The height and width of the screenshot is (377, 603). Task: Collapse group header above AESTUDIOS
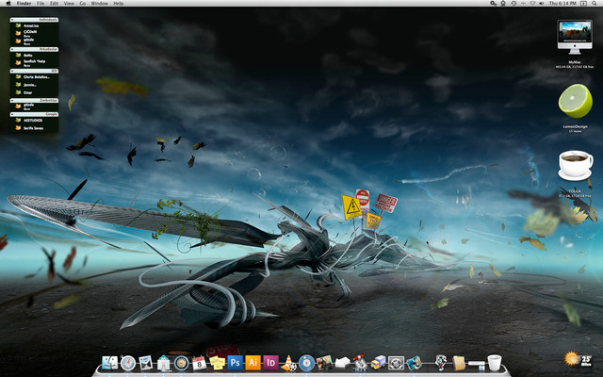coord(34,114)
